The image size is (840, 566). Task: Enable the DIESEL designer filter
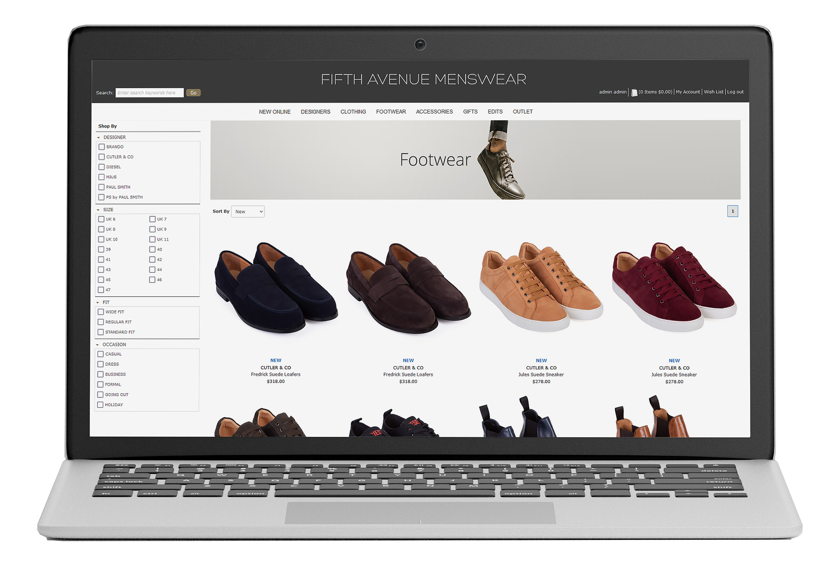pyautogui.click(x=101, y=167)
